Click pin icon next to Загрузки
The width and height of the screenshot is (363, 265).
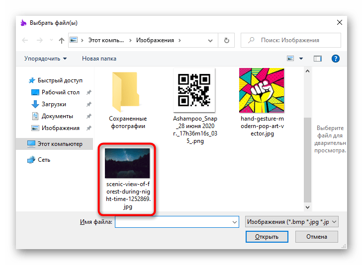pyautogui.click(x=89, y=104)
